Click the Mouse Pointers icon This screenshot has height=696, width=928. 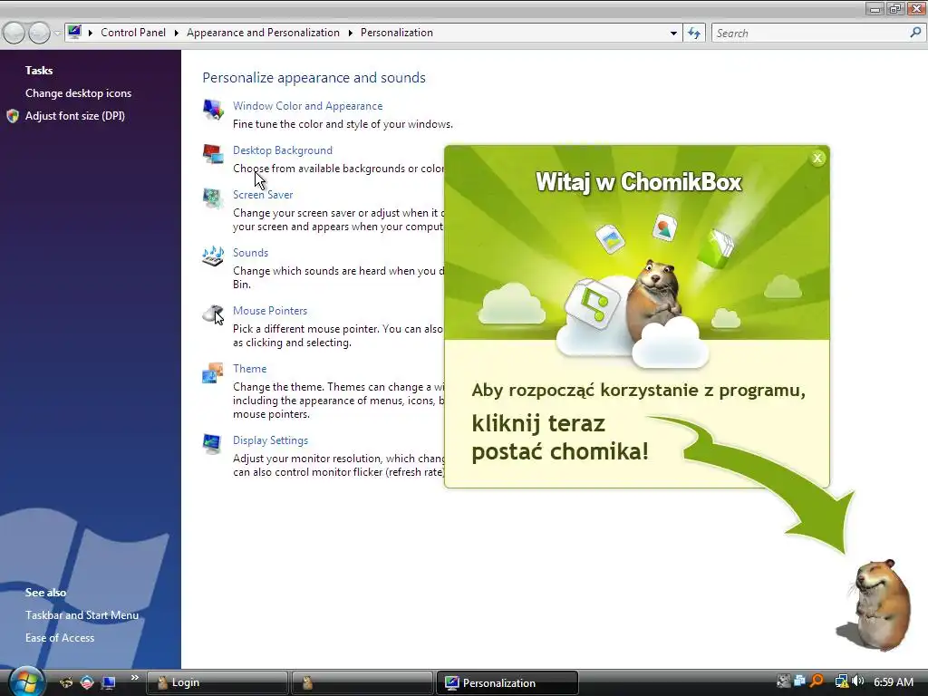tap(213, 314)
